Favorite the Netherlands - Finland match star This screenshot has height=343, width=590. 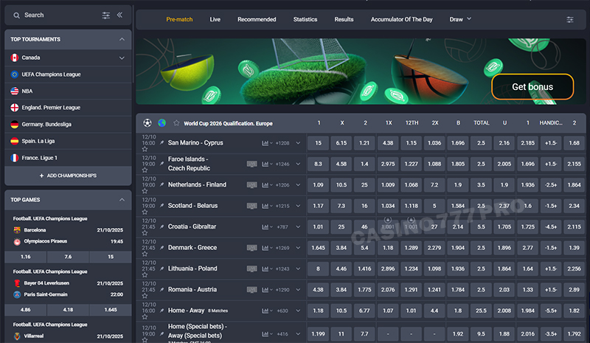[145, 191]
